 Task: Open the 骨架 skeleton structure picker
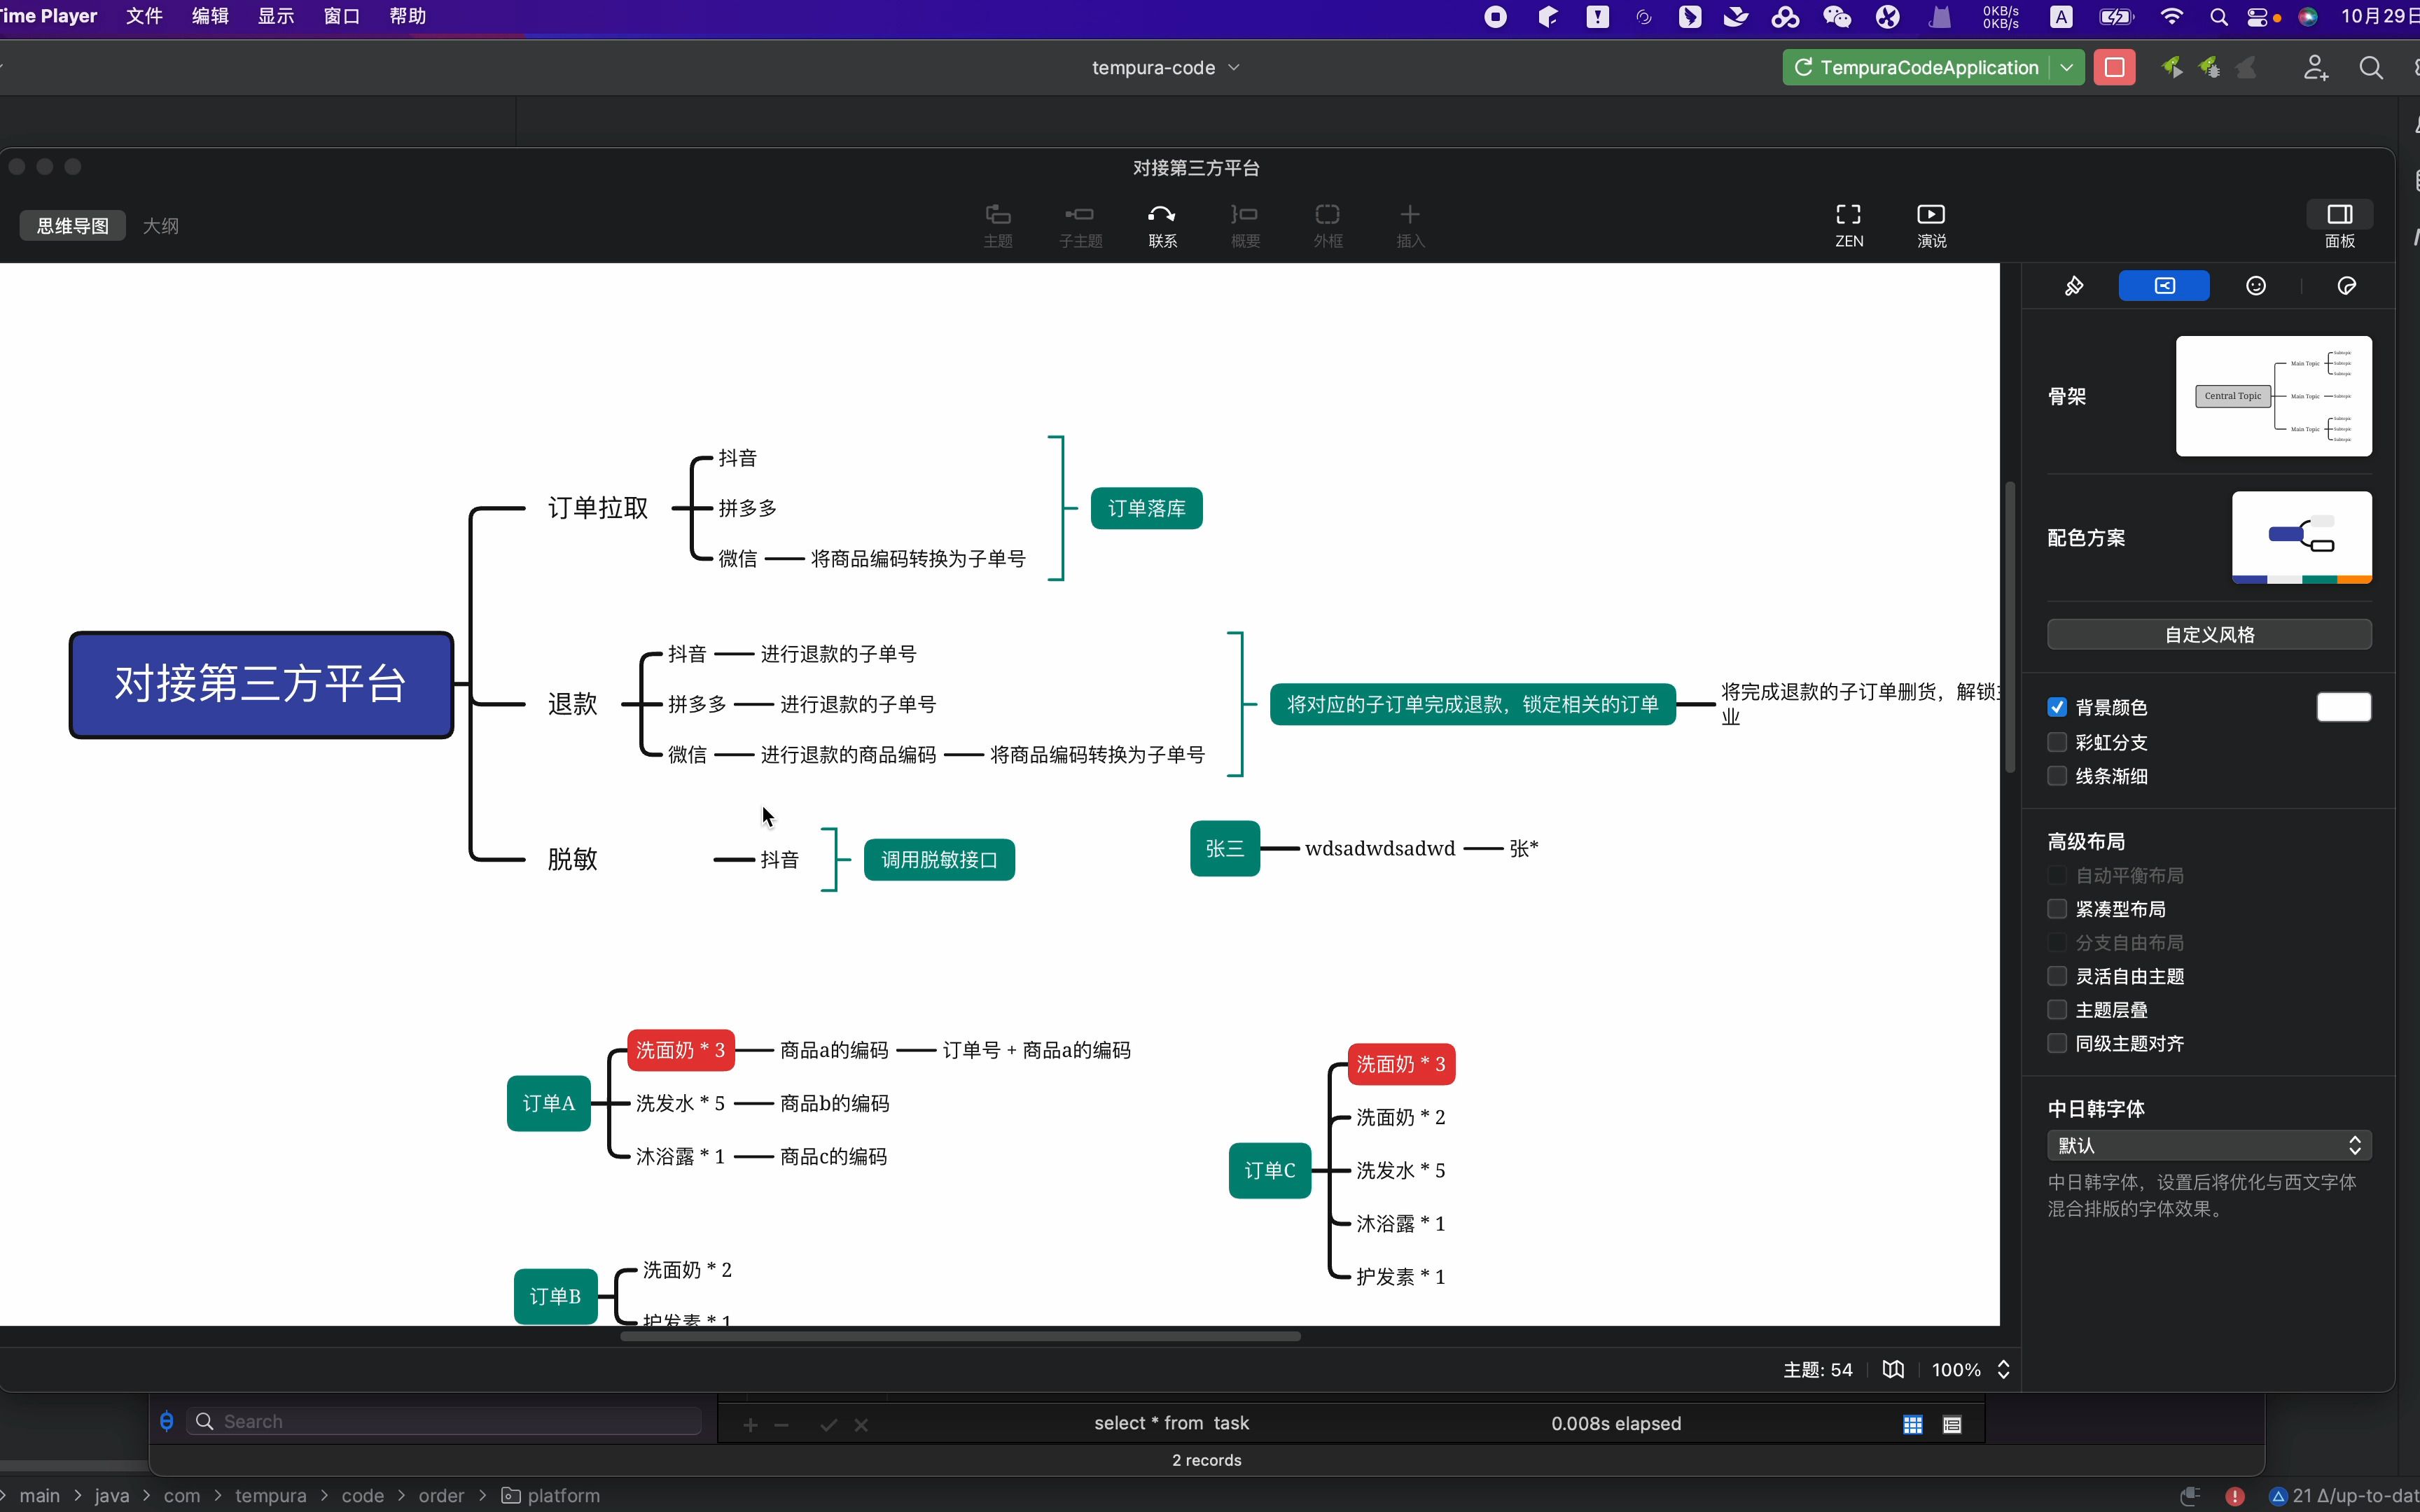[2273, 396]
